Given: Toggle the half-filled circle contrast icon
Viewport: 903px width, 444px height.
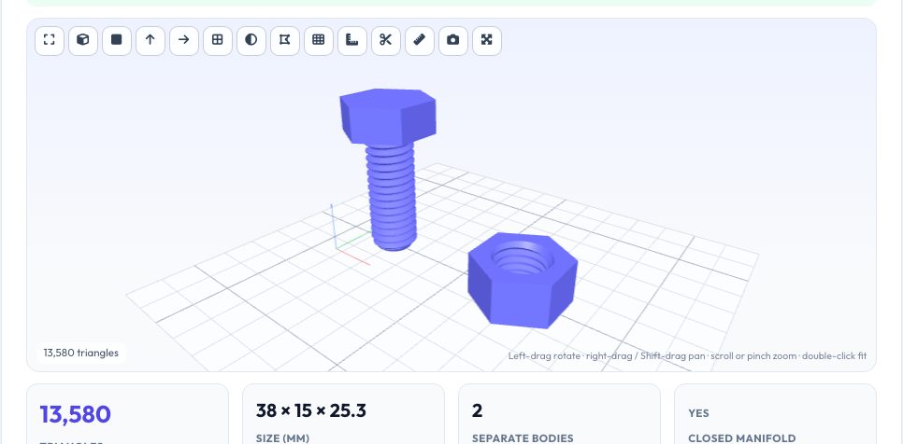Looking at the screenshot, I should click(251, 40).
